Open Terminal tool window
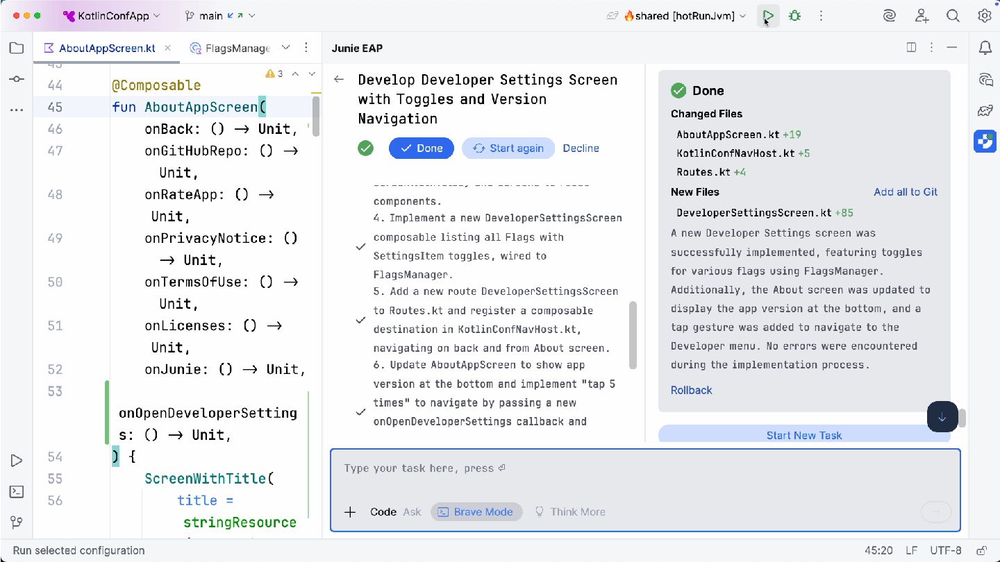This screenshot has height=562, width=1000. click(x=16, y=492)
